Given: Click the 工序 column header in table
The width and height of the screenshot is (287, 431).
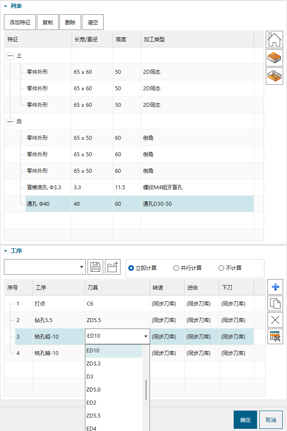Looking at the screenshot, I should [x=59, y=287].
